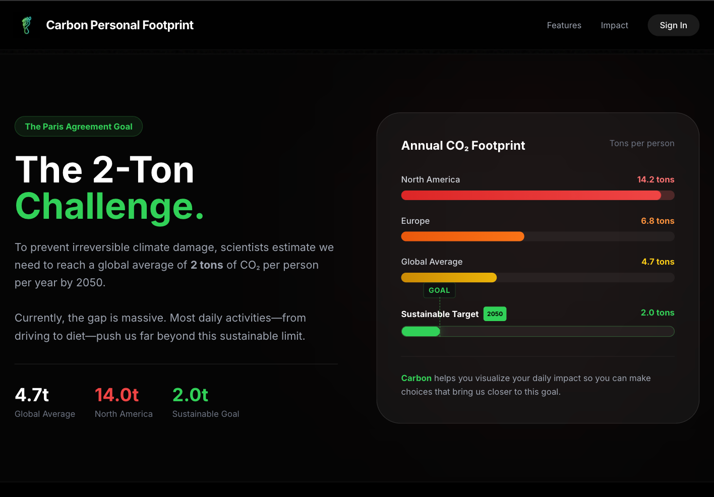
Task: Open the Carbon Personal Footprint home link
Action: [x=120, y=25]
